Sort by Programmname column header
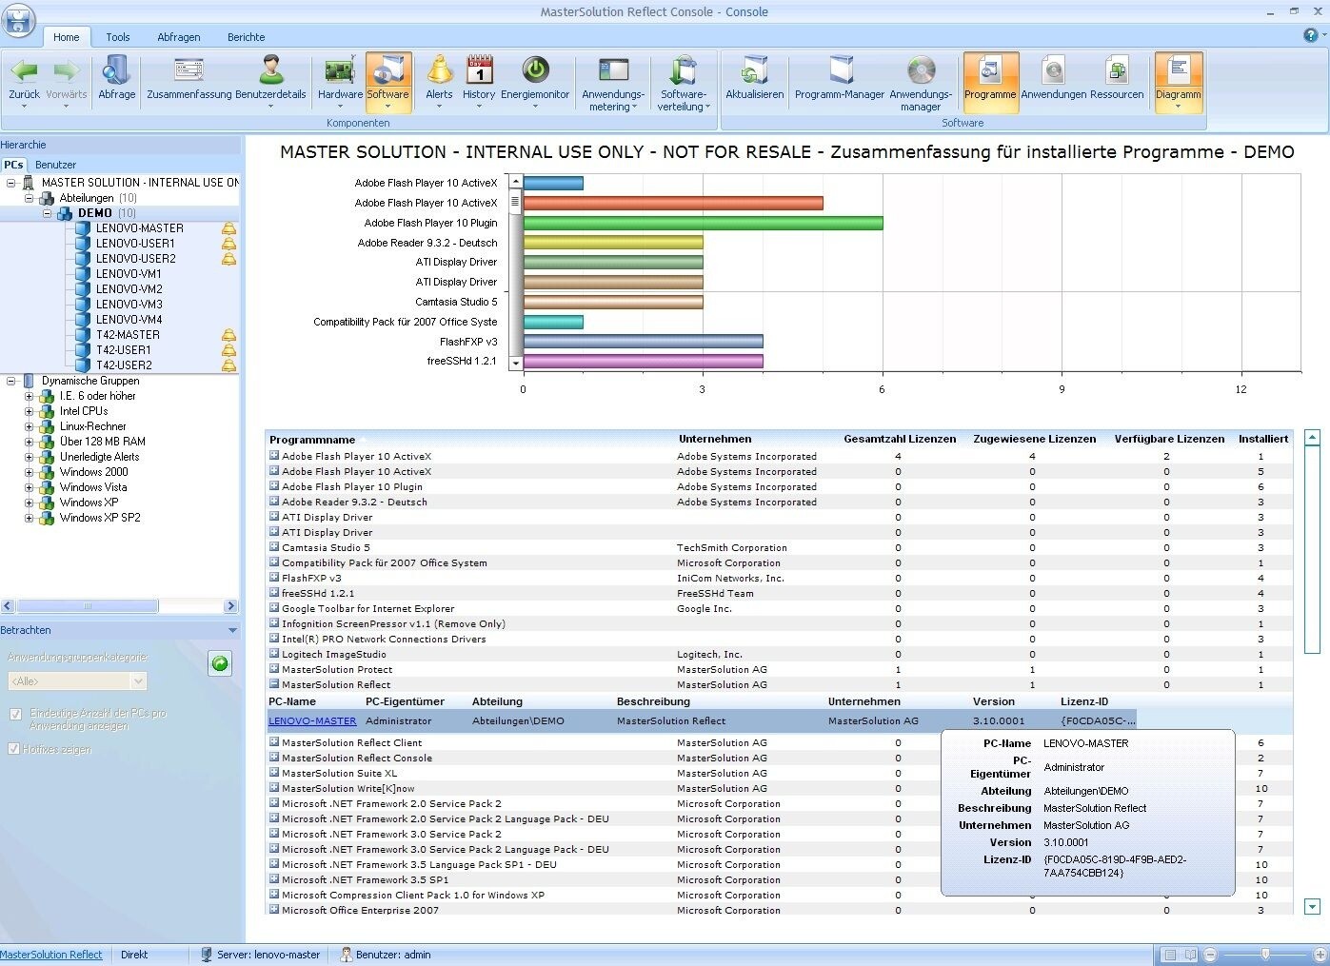The image size is (1330, 966). [312, 440]
